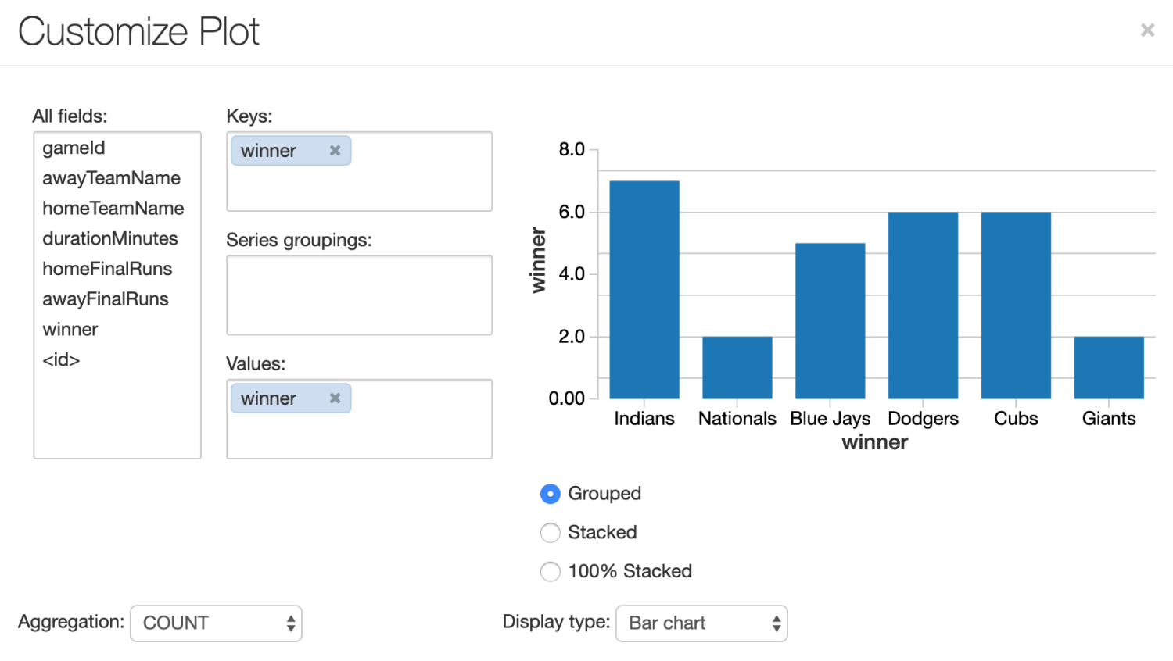This screenshot has width=1173, height=661.
Task: Select homeTeamName in the All fields list
Action: [x=113, y=209]
